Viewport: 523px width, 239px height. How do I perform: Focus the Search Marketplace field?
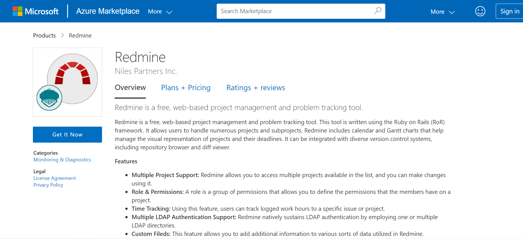(x=301, y=11)
